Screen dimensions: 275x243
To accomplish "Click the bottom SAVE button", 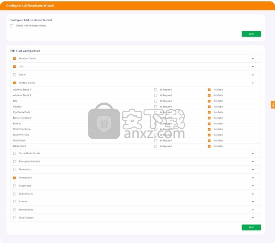I will tap(251, 227).
